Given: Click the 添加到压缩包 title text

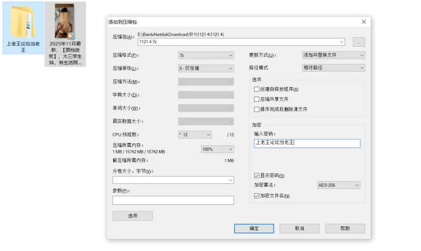Looking at the screenshot, I should coord(123,22).
